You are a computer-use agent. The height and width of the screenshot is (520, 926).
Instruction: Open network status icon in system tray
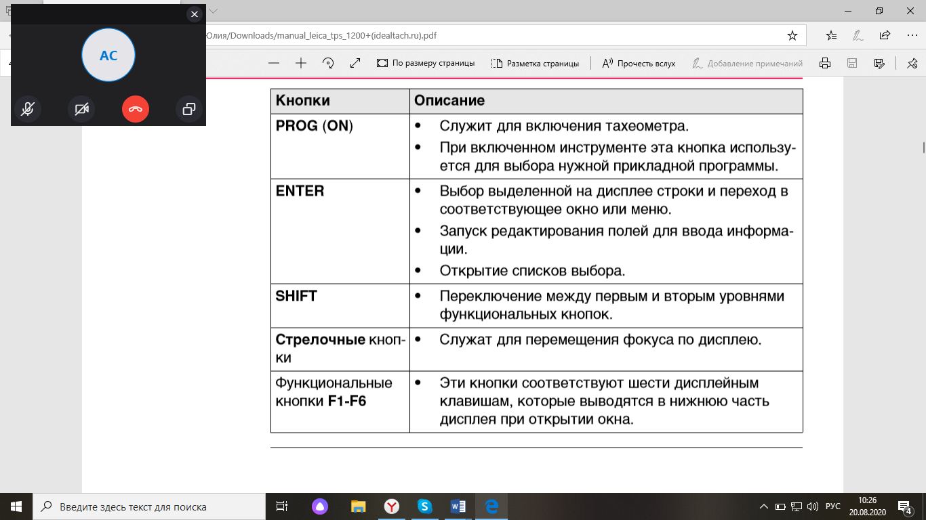click(x=797, y=506)
